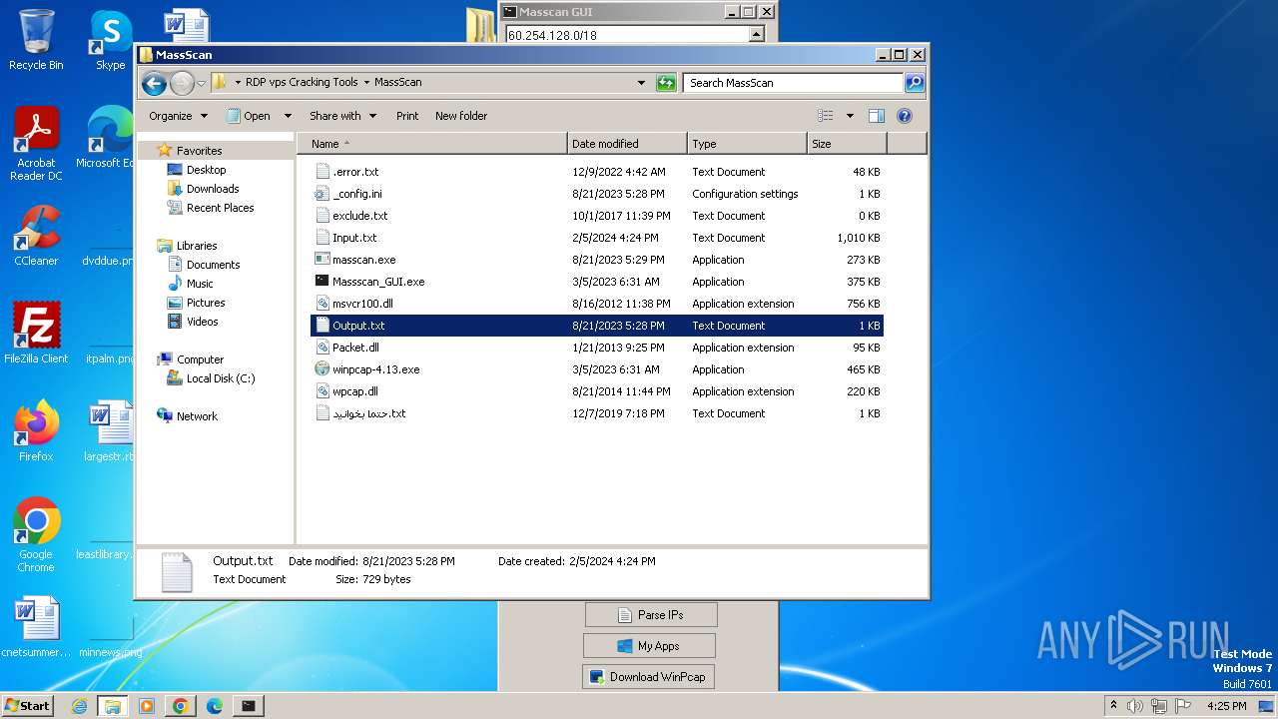Click Edge icon in taskbar
This screenshot has width=1278, height=719.
tap(215, 706)
